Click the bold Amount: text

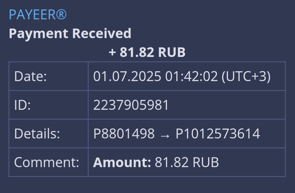(x=122, y=162)
